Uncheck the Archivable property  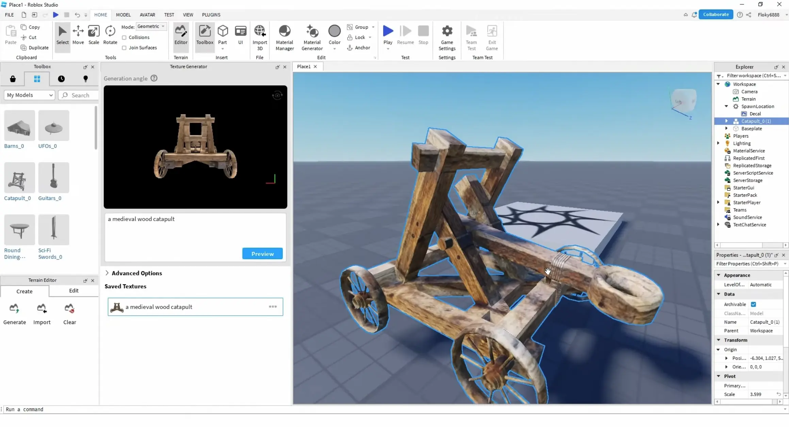(754, 304)
